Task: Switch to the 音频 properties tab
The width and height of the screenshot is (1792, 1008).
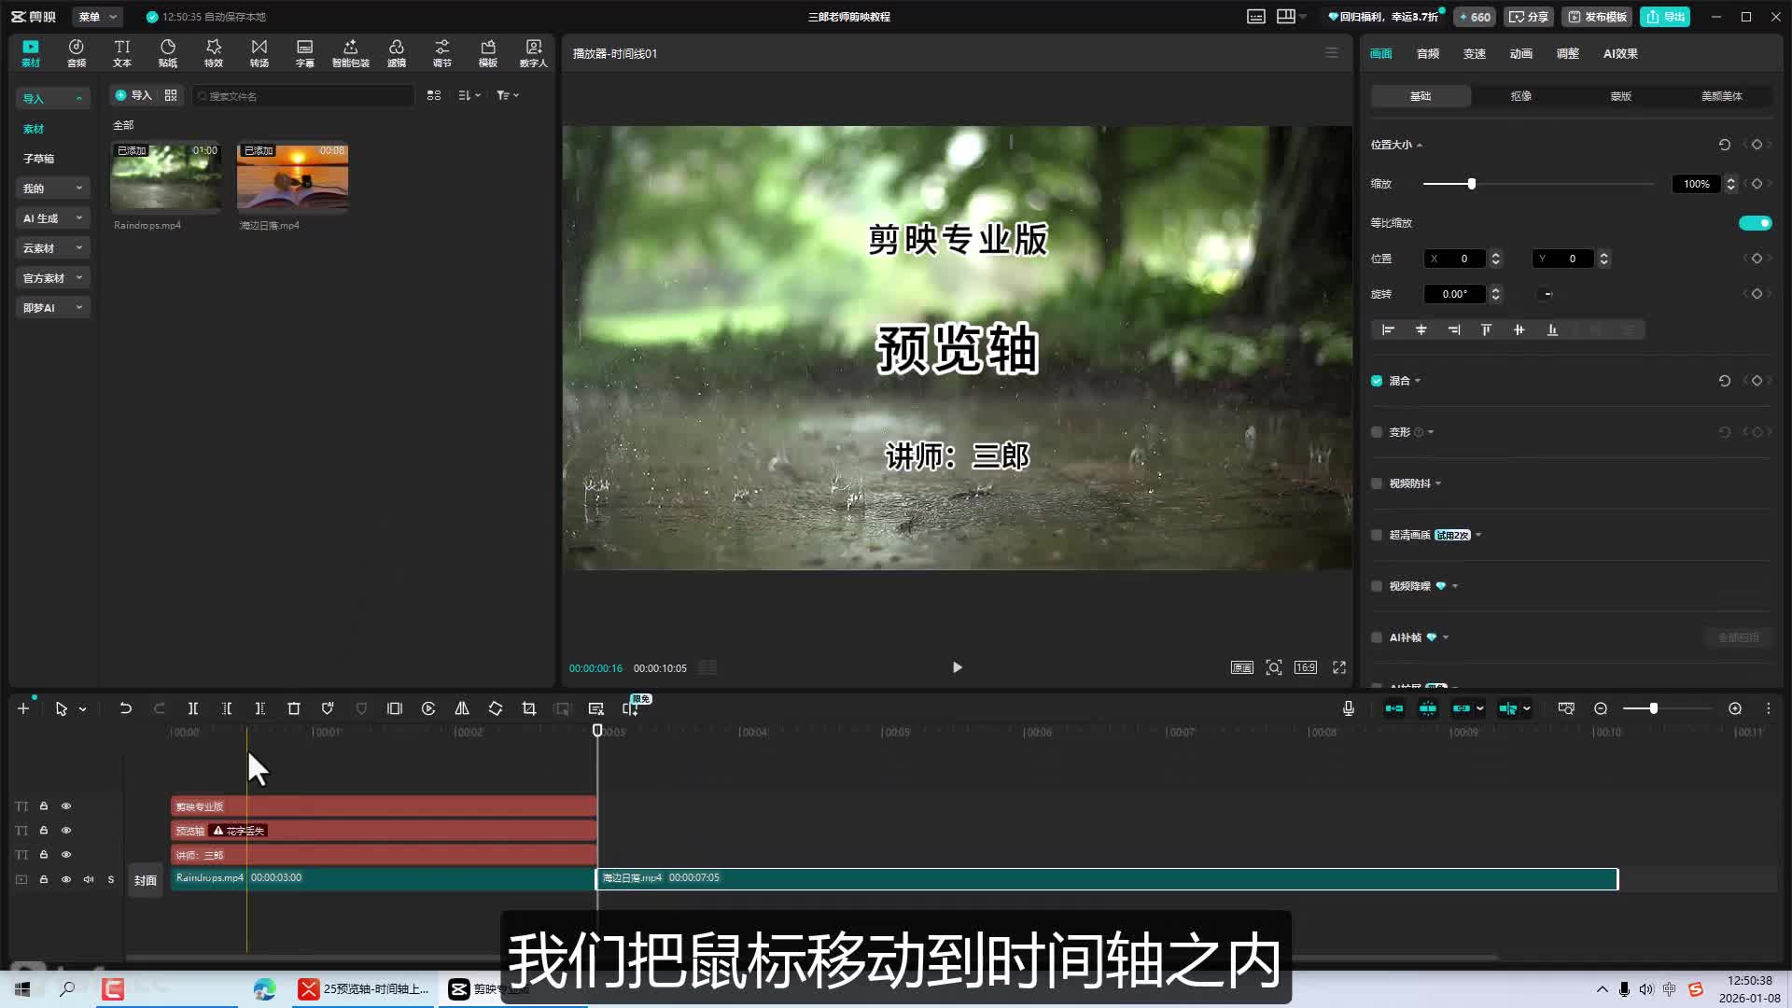Action: tap(1427, 54)
